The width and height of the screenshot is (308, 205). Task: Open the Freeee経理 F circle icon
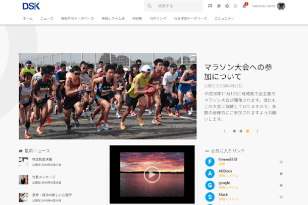pyautogui.click(x=210, y=162)
